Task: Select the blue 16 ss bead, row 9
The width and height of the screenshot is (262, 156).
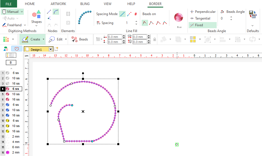Action: (11, 115)
